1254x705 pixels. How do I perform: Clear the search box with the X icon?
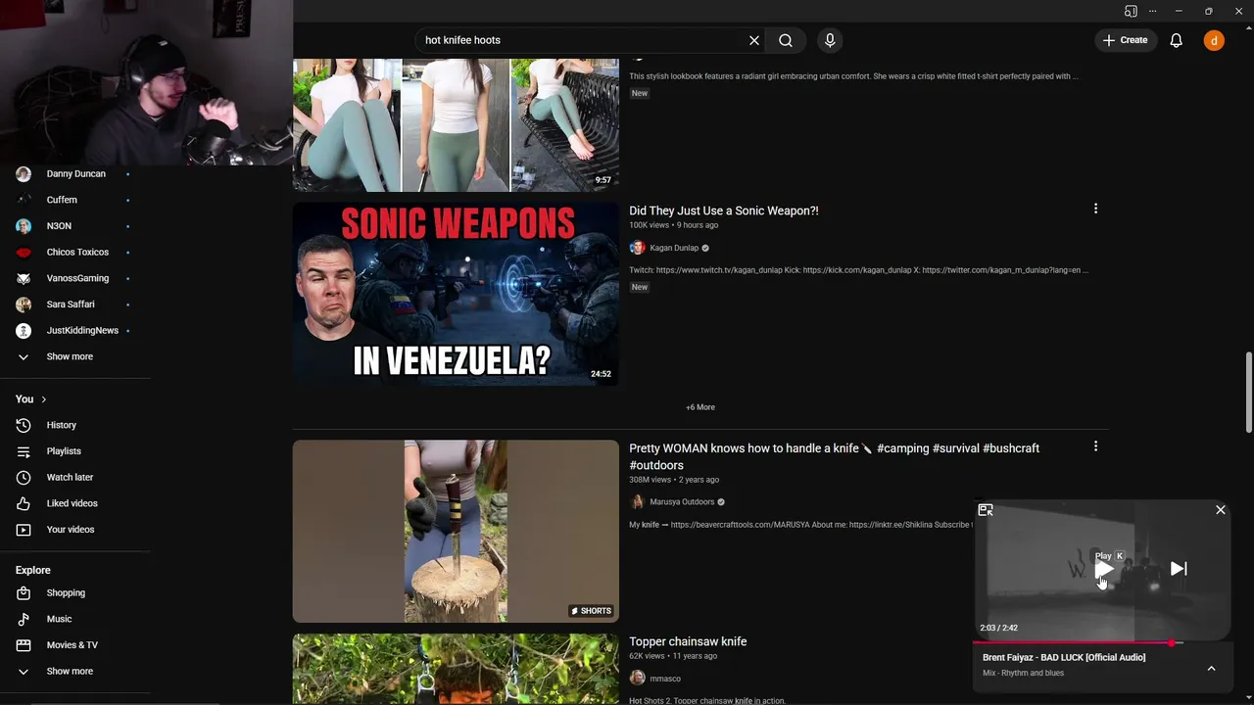[x=754, y=40]
